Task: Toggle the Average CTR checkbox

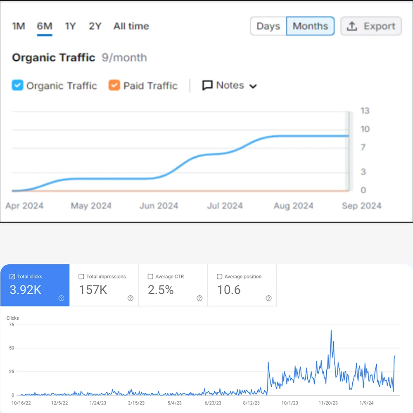Action: click(150, 277)
